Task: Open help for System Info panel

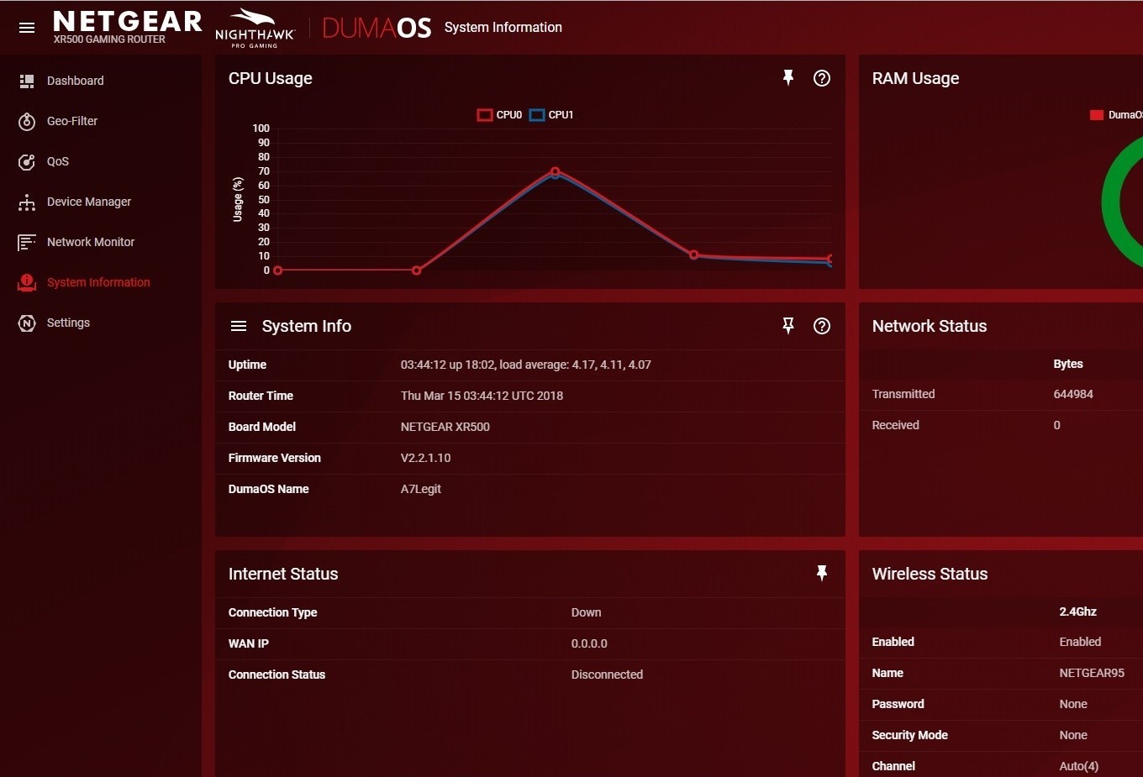Action: [x=822, y=326]
